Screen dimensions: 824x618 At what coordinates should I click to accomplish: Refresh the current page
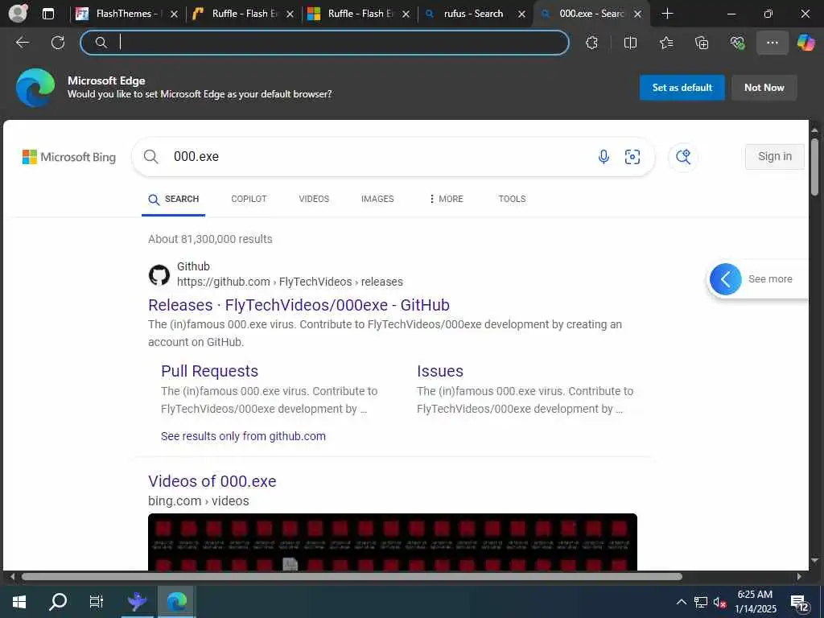tap(58, 43)
